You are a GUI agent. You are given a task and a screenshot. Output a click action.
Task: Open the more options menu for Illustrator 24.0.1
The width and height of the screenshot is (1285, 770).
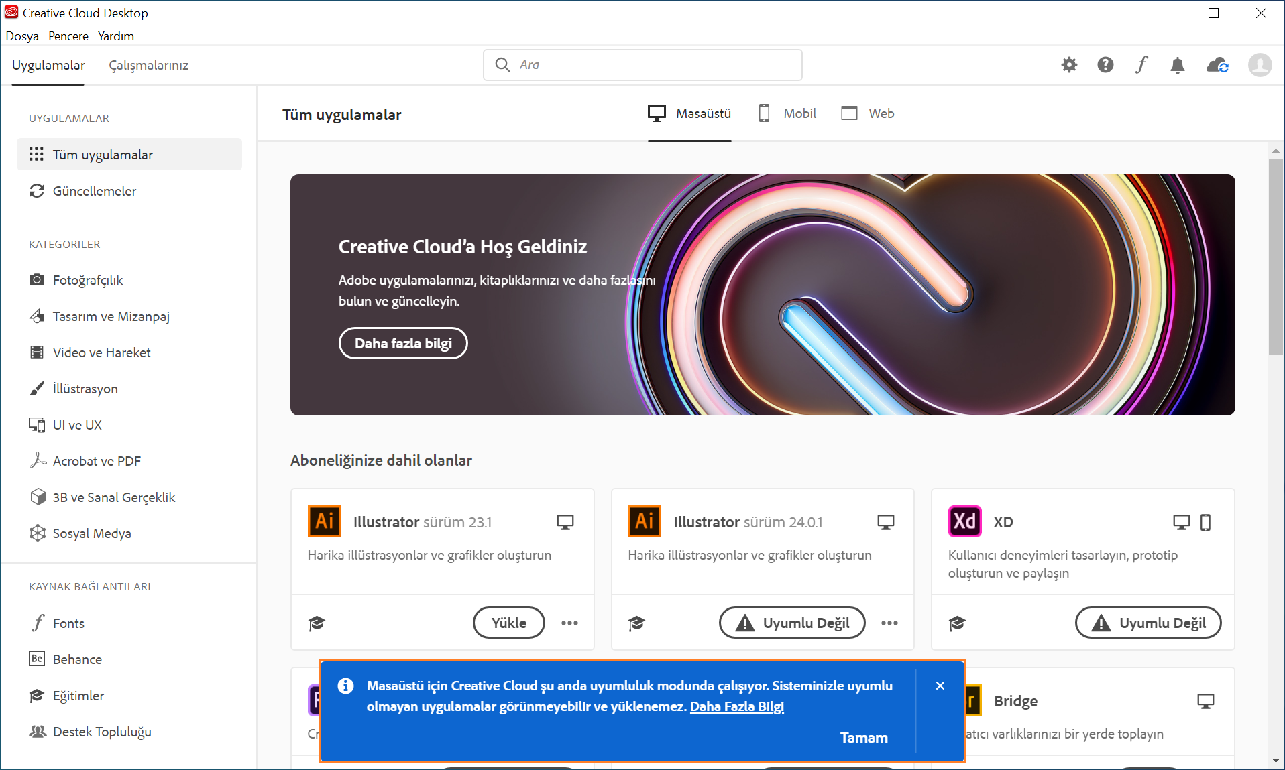[x=889, y=623]
